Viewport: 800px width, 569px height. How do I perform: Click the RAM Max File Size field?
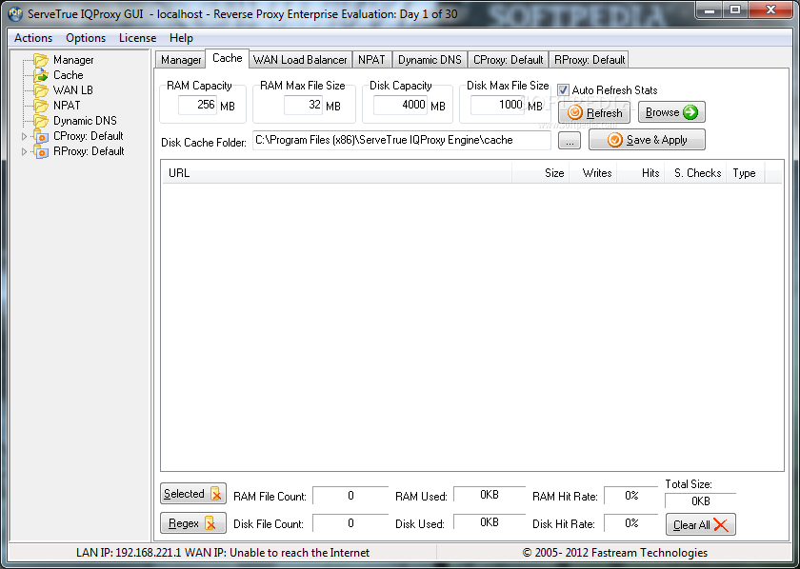coord(303,105)
